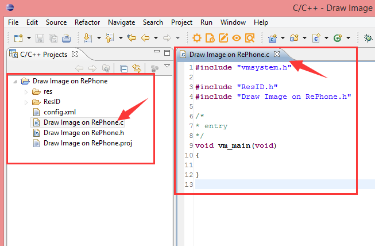Screen dimensions: 375x246
Task: Click the New C/C++ Project icon
Action: point(272,38)
